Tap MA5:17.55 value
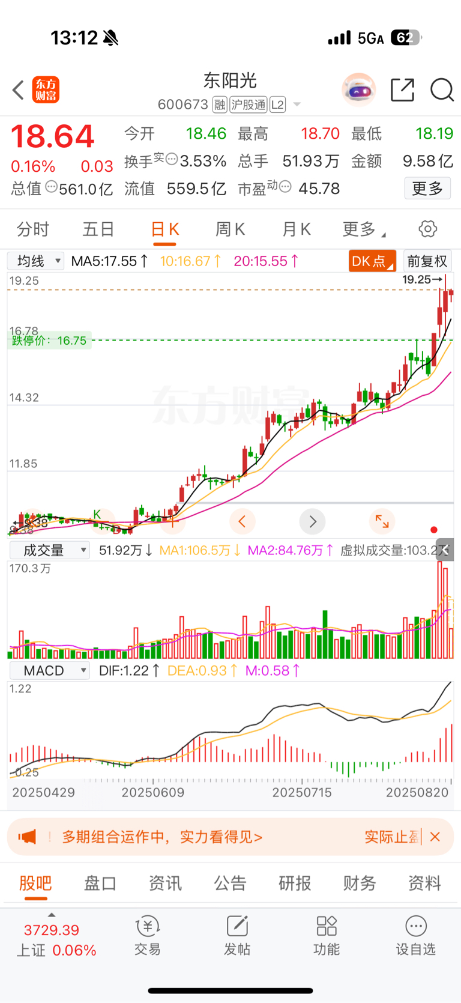Screen dimensions: 461x1003 coord(110,261)
